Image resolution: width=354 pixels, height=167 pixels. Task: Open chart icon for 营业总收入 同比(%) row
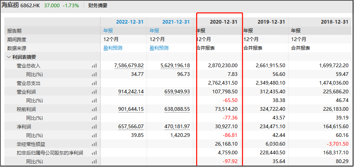(x=94, y=74)
